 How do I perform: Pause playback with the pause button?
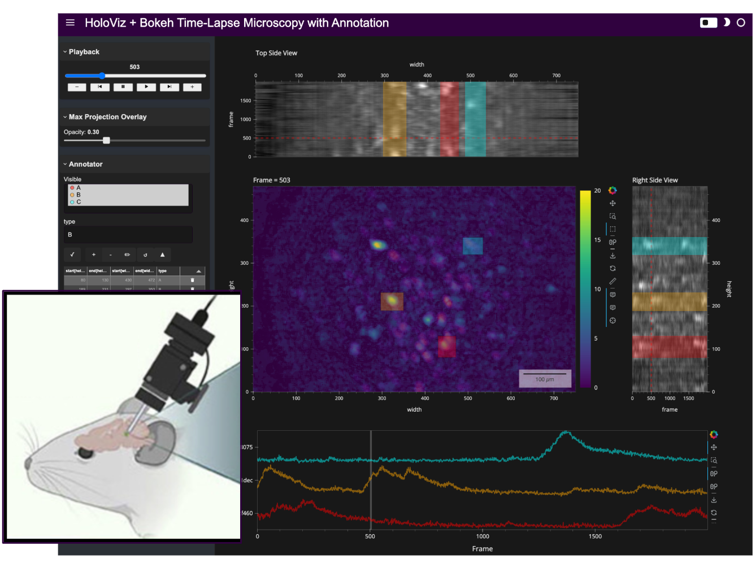tap(123, 87)
